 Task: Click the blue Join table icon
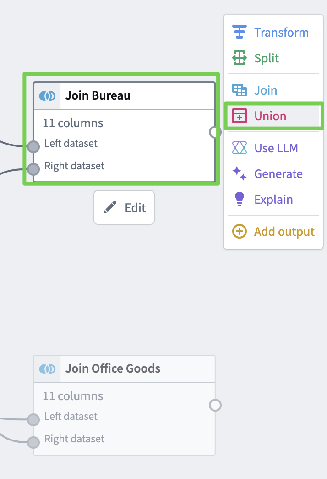(240, 90)
